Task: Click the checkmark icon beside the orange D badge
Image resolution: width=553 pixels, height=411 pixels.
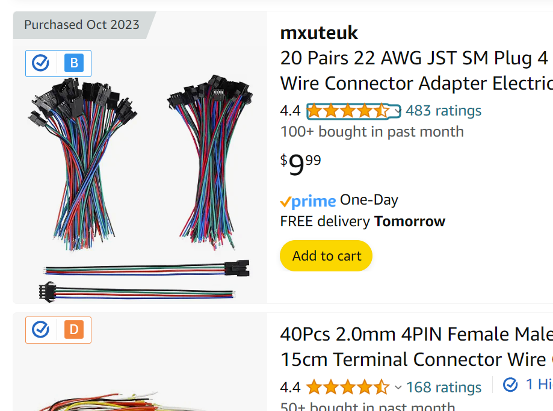Action: 40,329
